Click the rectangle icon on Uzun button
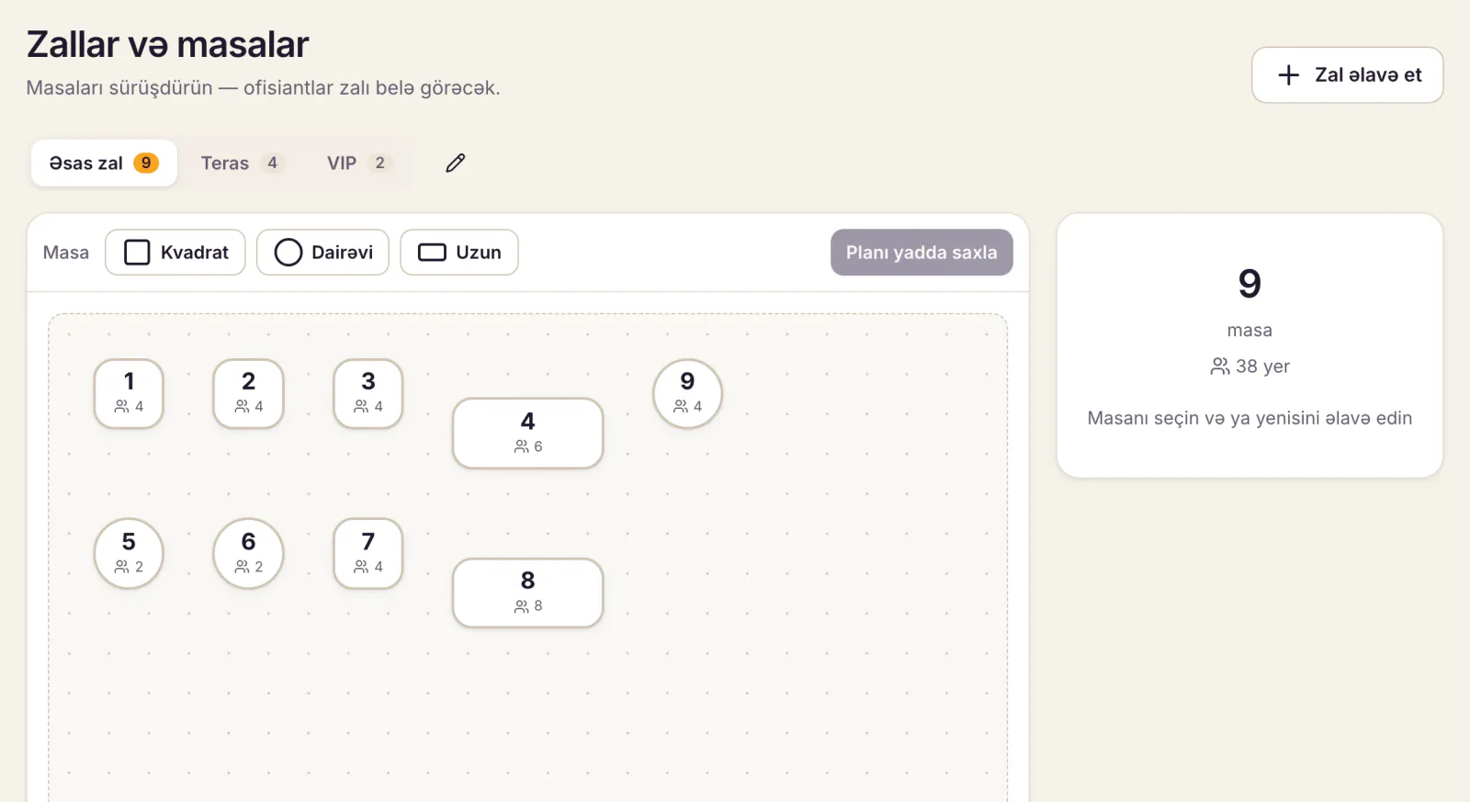The width and height of the screenshot is (1470, 802). coord(432,253)
